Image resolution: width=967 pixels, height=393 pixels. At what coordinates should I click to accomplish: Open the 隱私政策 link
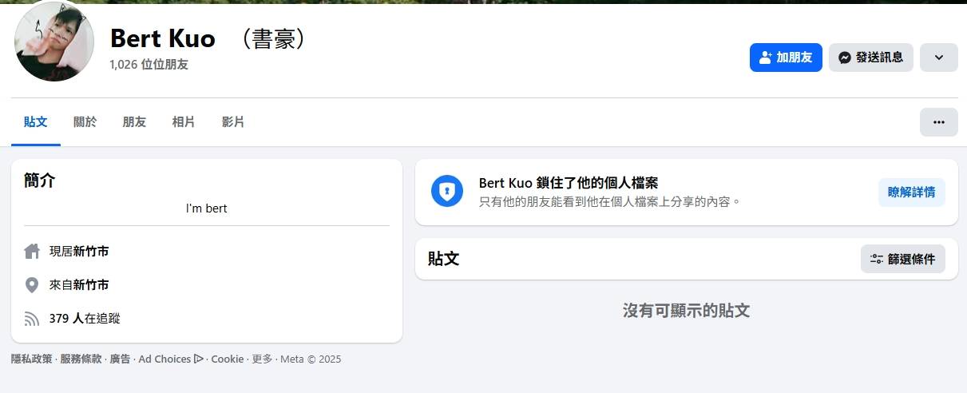click(32, 359)
